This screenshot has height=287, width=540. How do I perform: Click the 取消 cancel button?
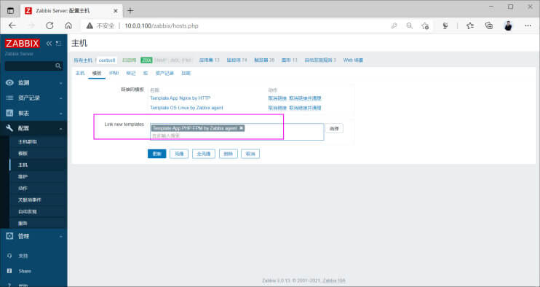coord(250,154)
